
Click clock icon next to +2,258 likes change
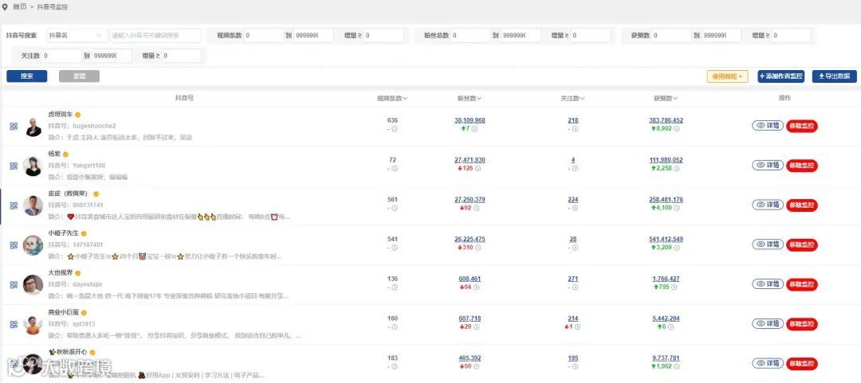677,169
